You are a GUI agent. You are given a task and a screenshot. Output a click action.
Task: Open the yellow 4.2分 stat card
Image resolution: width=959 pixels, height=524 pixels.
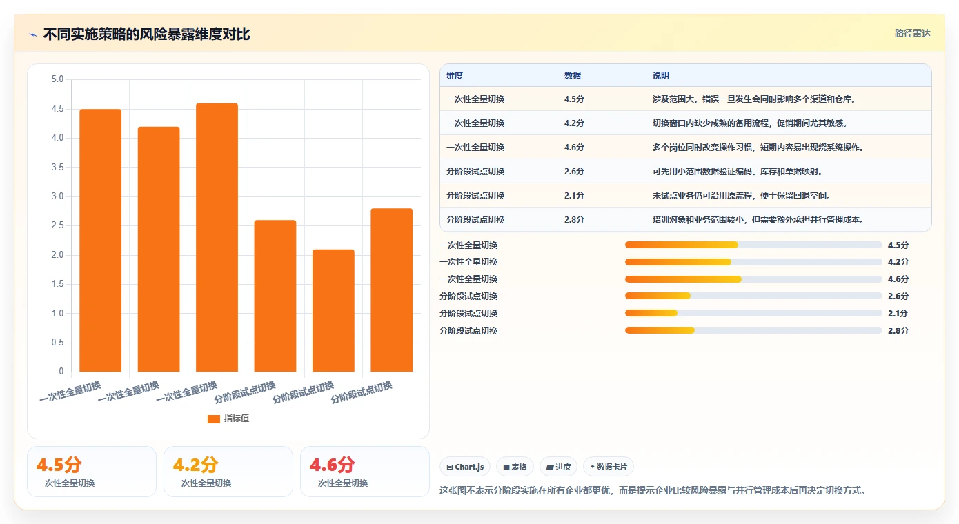(228, 472)
